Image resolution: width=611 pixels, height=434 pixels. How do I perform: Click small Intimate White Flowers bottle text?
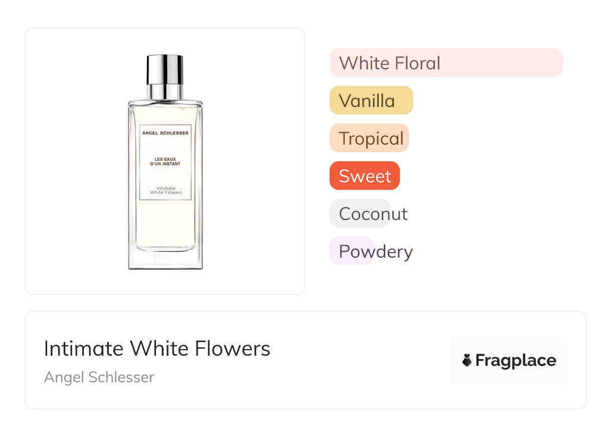(166, 190)
